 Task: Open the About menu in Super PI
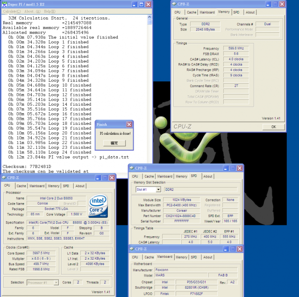click(x=32, y=11)
